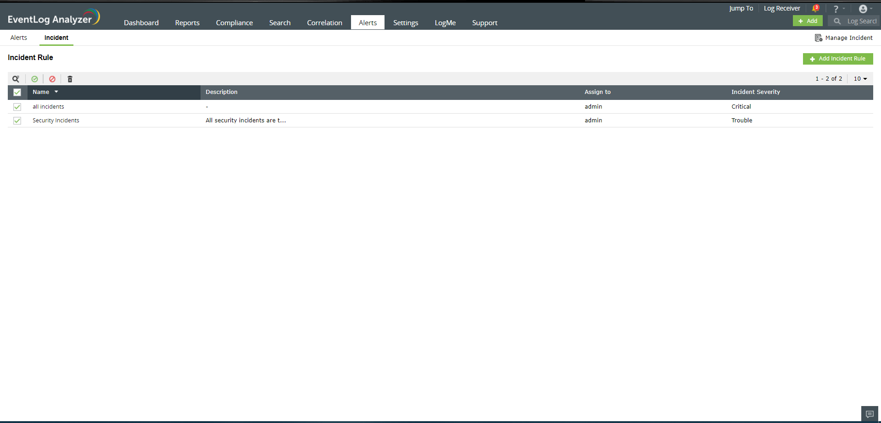The height and width of the screenshot is (423, 881).
Task: Click the green Add button
Action: coord(808,21)
